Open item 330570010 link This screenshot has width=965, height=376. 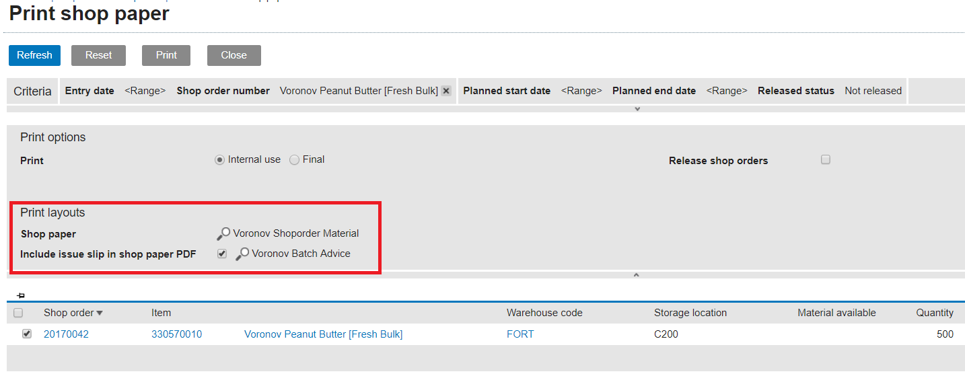coord(176,334)
